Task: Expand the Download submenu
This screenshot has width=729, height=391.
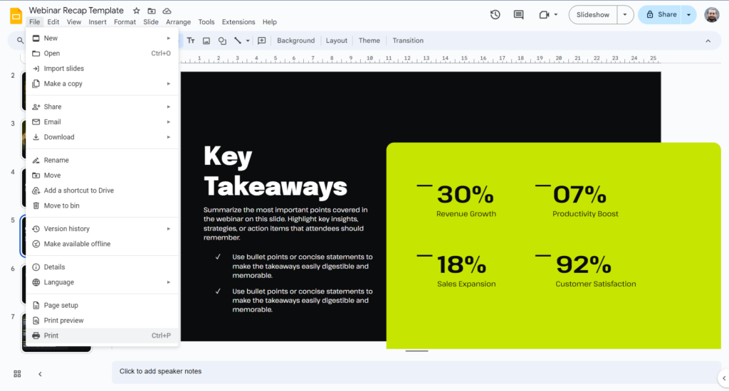Action: pos(169,137)
